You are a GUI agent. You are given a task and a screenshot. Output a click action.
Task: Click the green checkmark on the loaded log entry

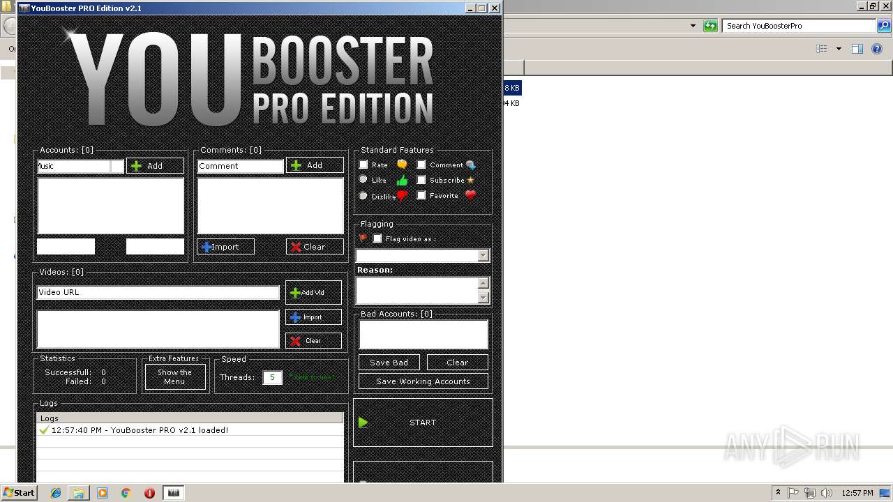44,430
